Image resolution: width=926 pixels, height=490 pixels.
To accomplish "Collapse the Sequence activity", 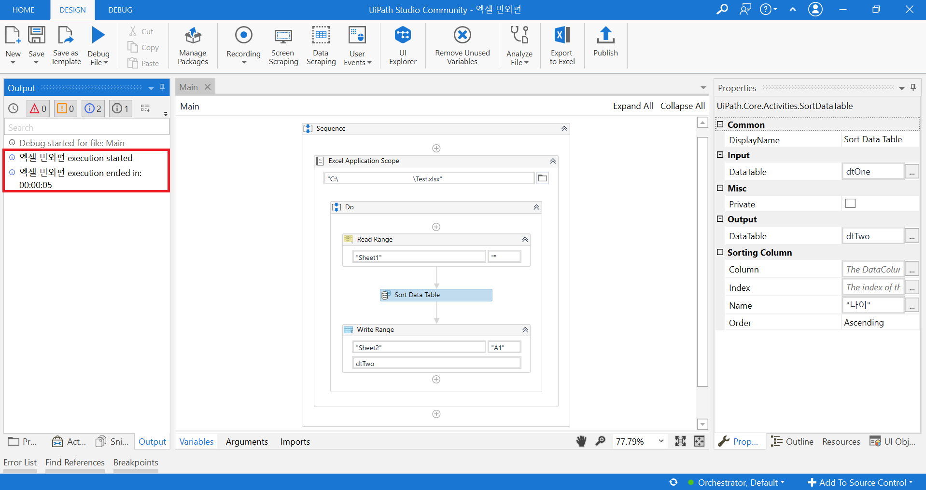I will pos(564,129).
